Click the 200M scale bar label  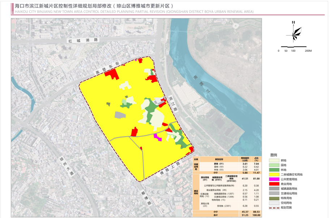point(308,51)
